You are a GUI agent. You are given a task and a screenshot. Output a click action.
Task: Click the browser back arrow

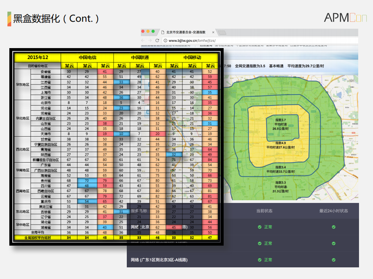tap(144, 40)
